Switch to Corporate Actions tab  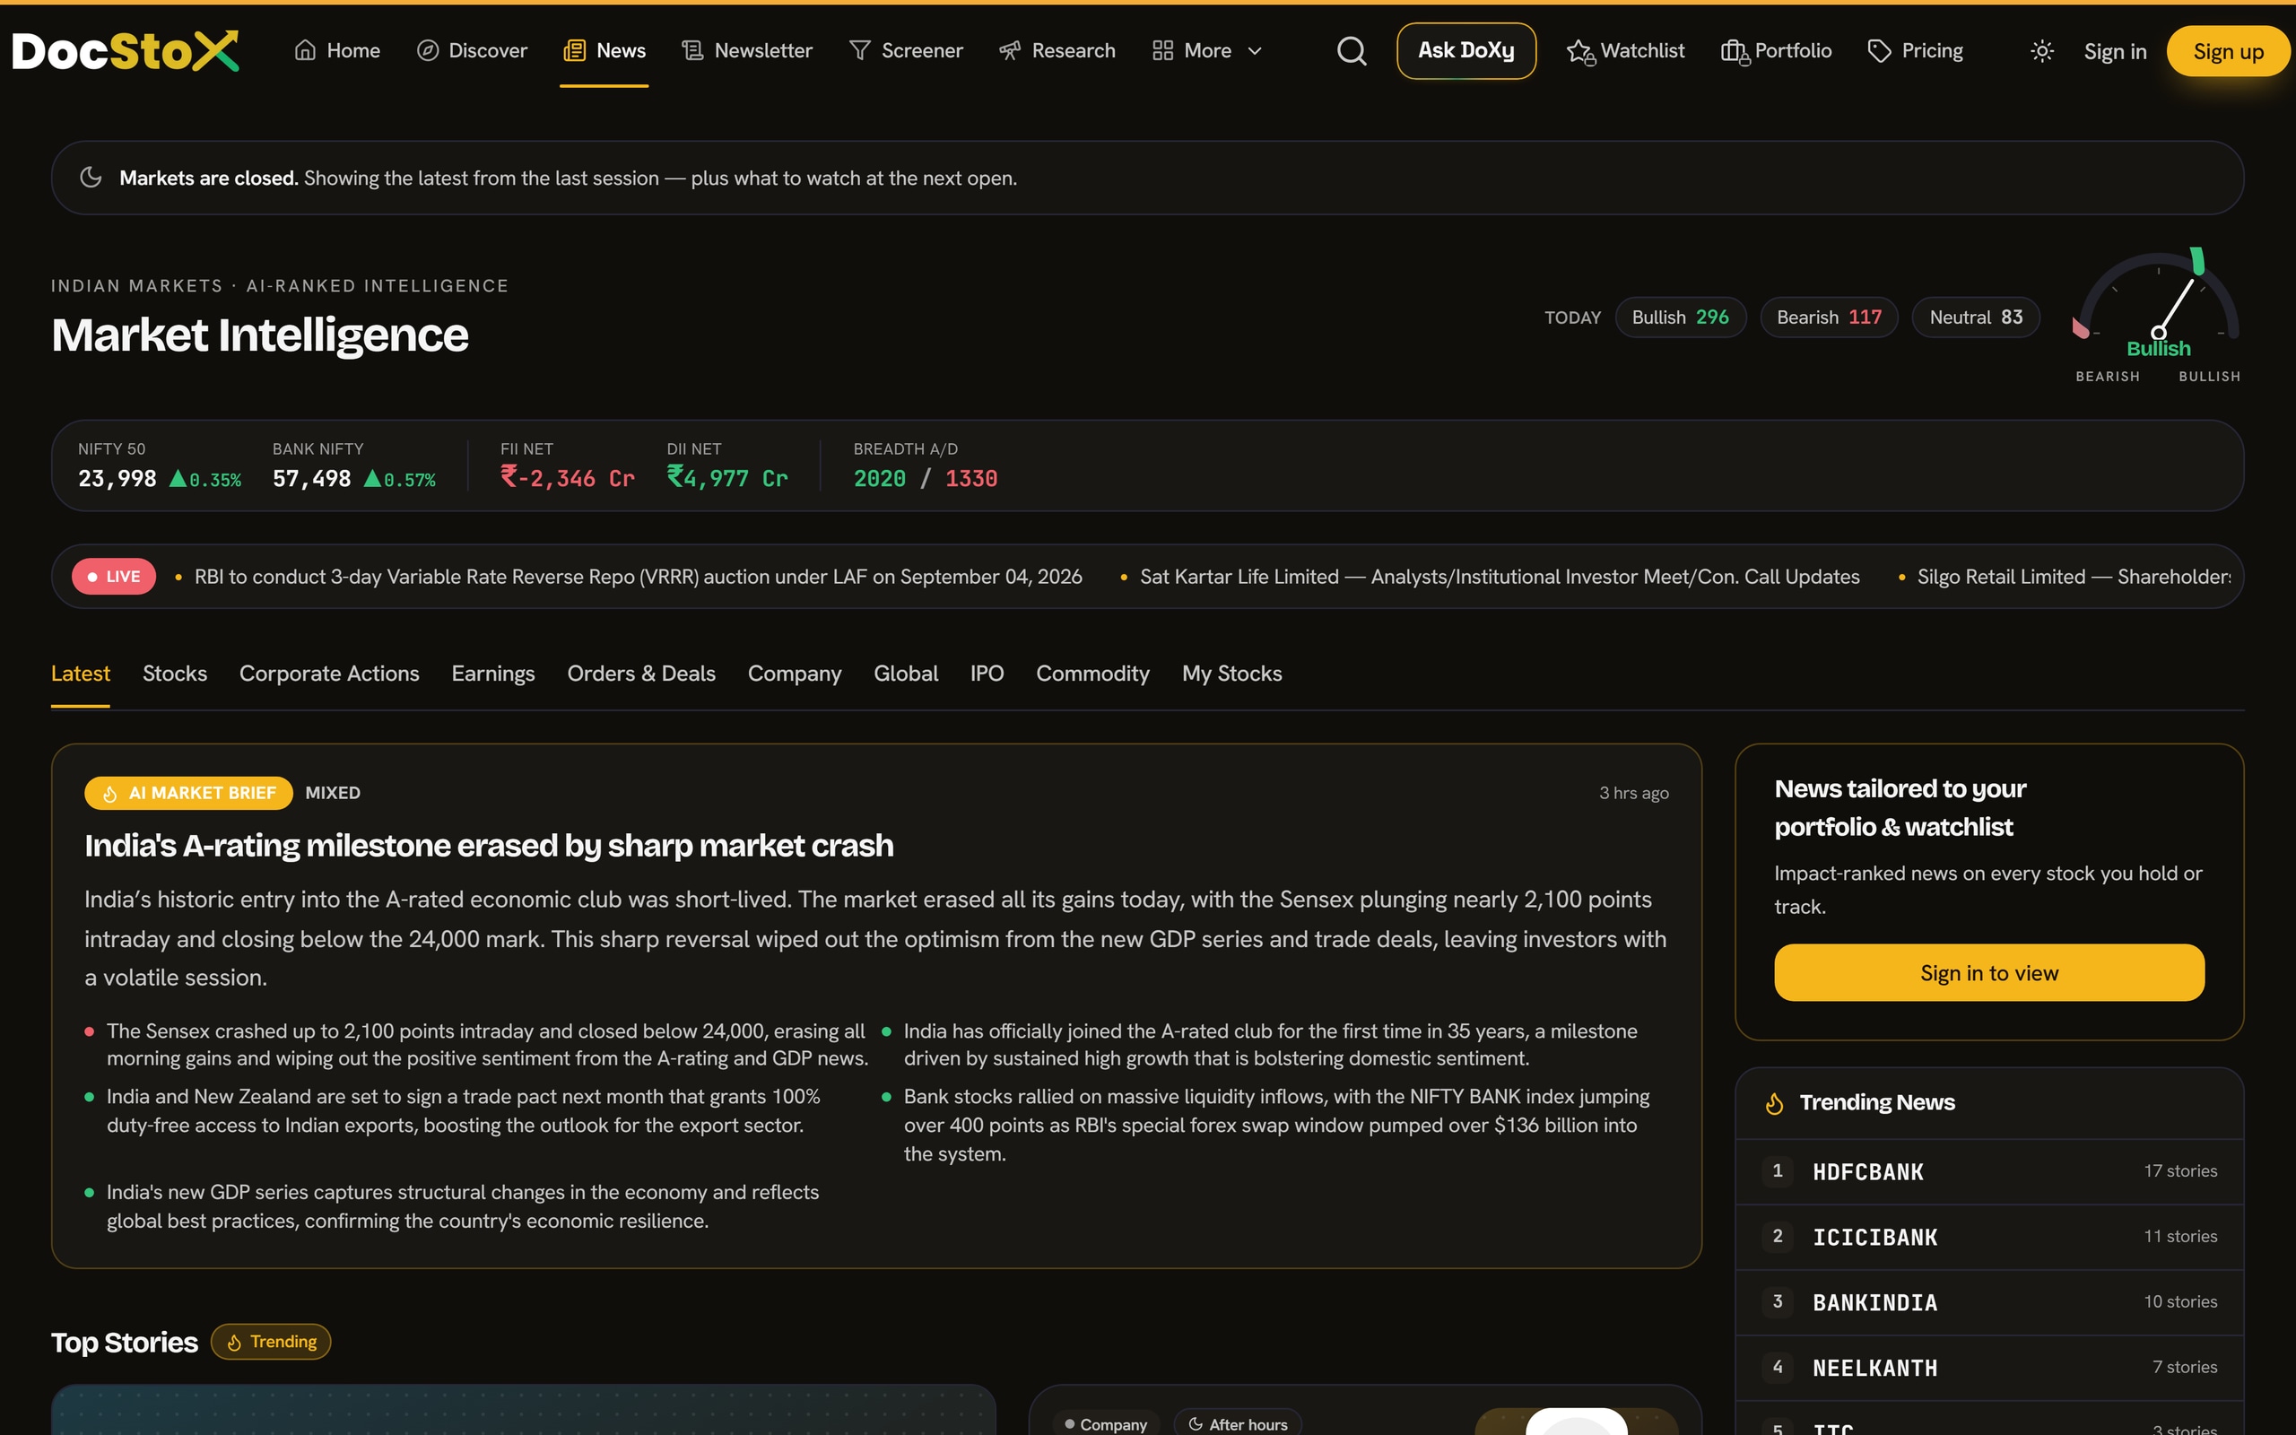pyautogui.click(x=329, y=673)
